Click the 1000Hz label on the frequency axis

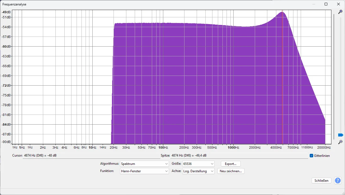[233, 148]
